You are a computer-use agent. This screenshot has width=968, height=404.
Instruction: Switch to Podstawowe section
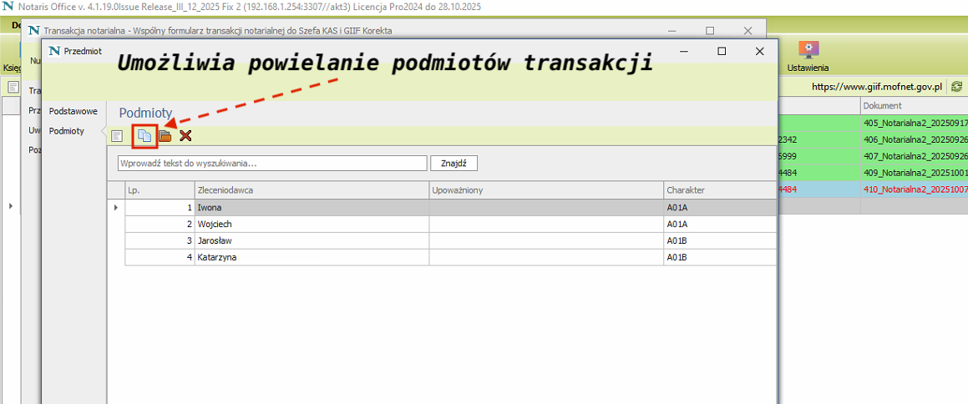tap(73, 111)
